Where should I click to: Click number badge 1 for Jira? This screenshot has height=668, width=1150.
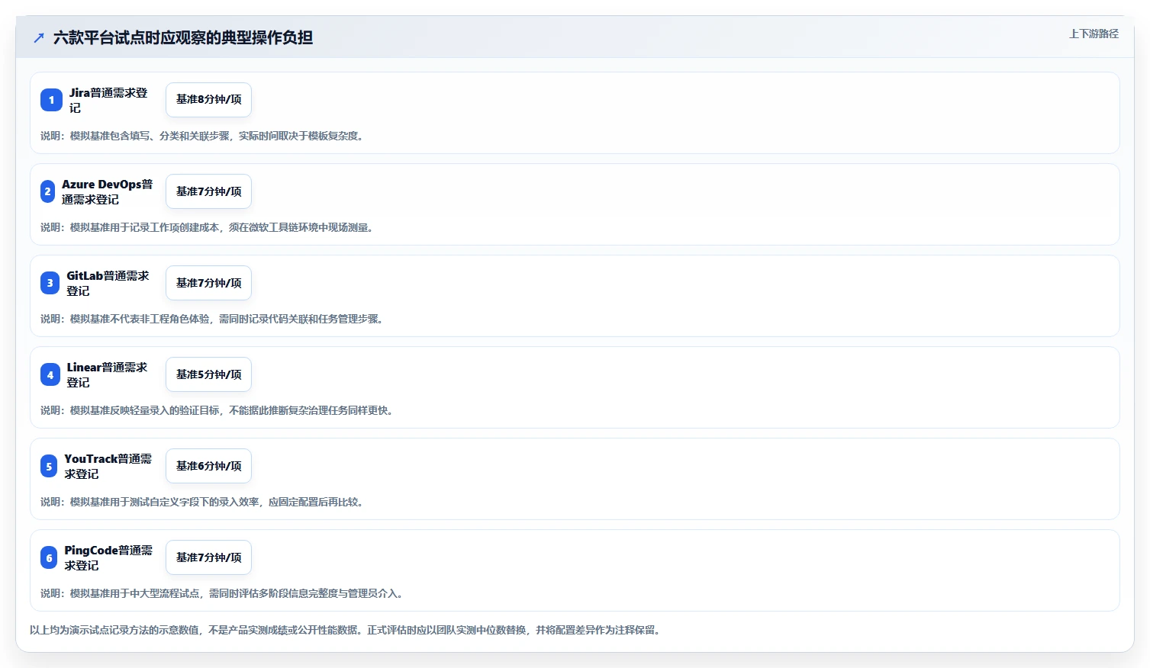pos(51,100)
